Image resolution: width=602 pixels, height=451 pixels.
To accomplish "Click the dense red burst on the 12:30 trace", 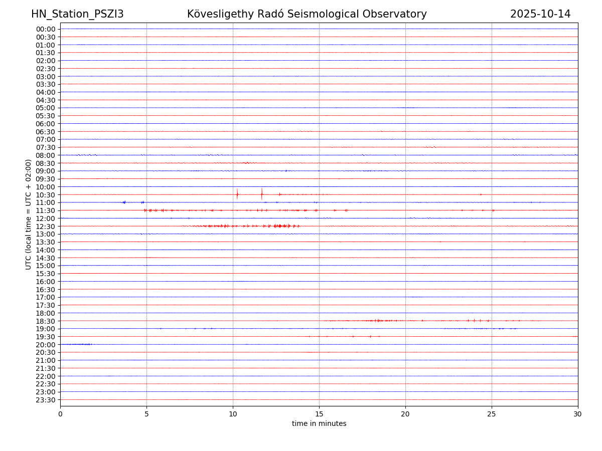I will (282, 226).
